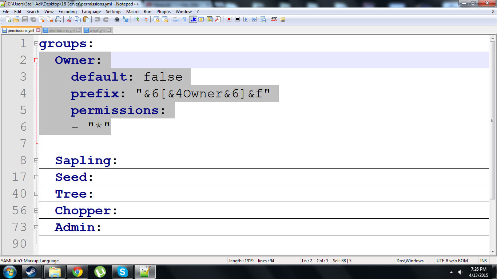Open Google Chrome from the taskbar
The width and height of the screenshot is (497, 279).
coord(77,271)
